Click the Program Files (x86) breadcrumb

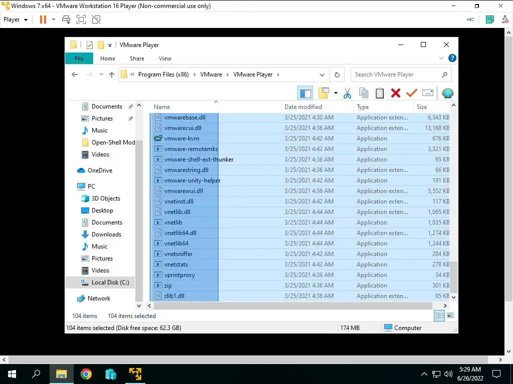pyautogui.click(x=163, y=74)
